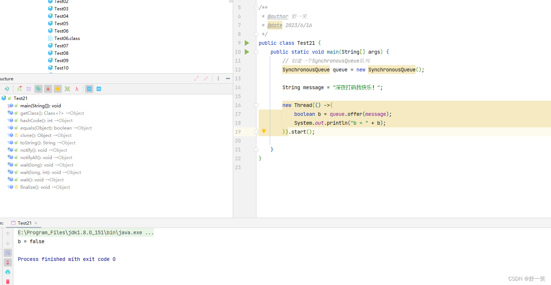Click line number 12 in editor gutter

click(238, 70)
